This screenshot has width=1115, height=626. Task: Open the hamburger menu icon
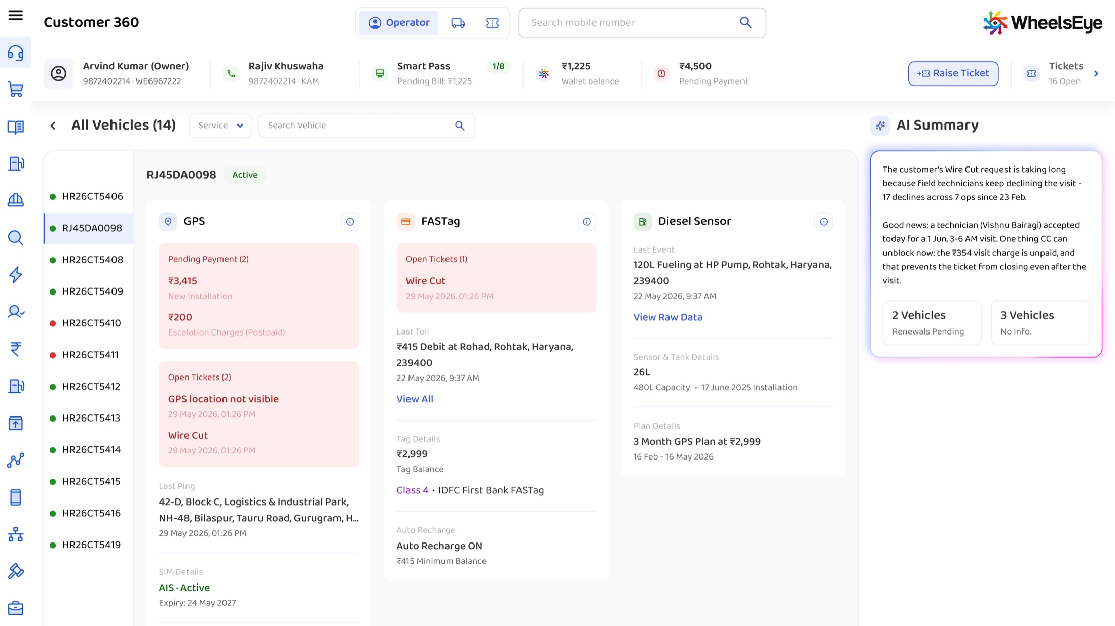click(x=16, y=15)
